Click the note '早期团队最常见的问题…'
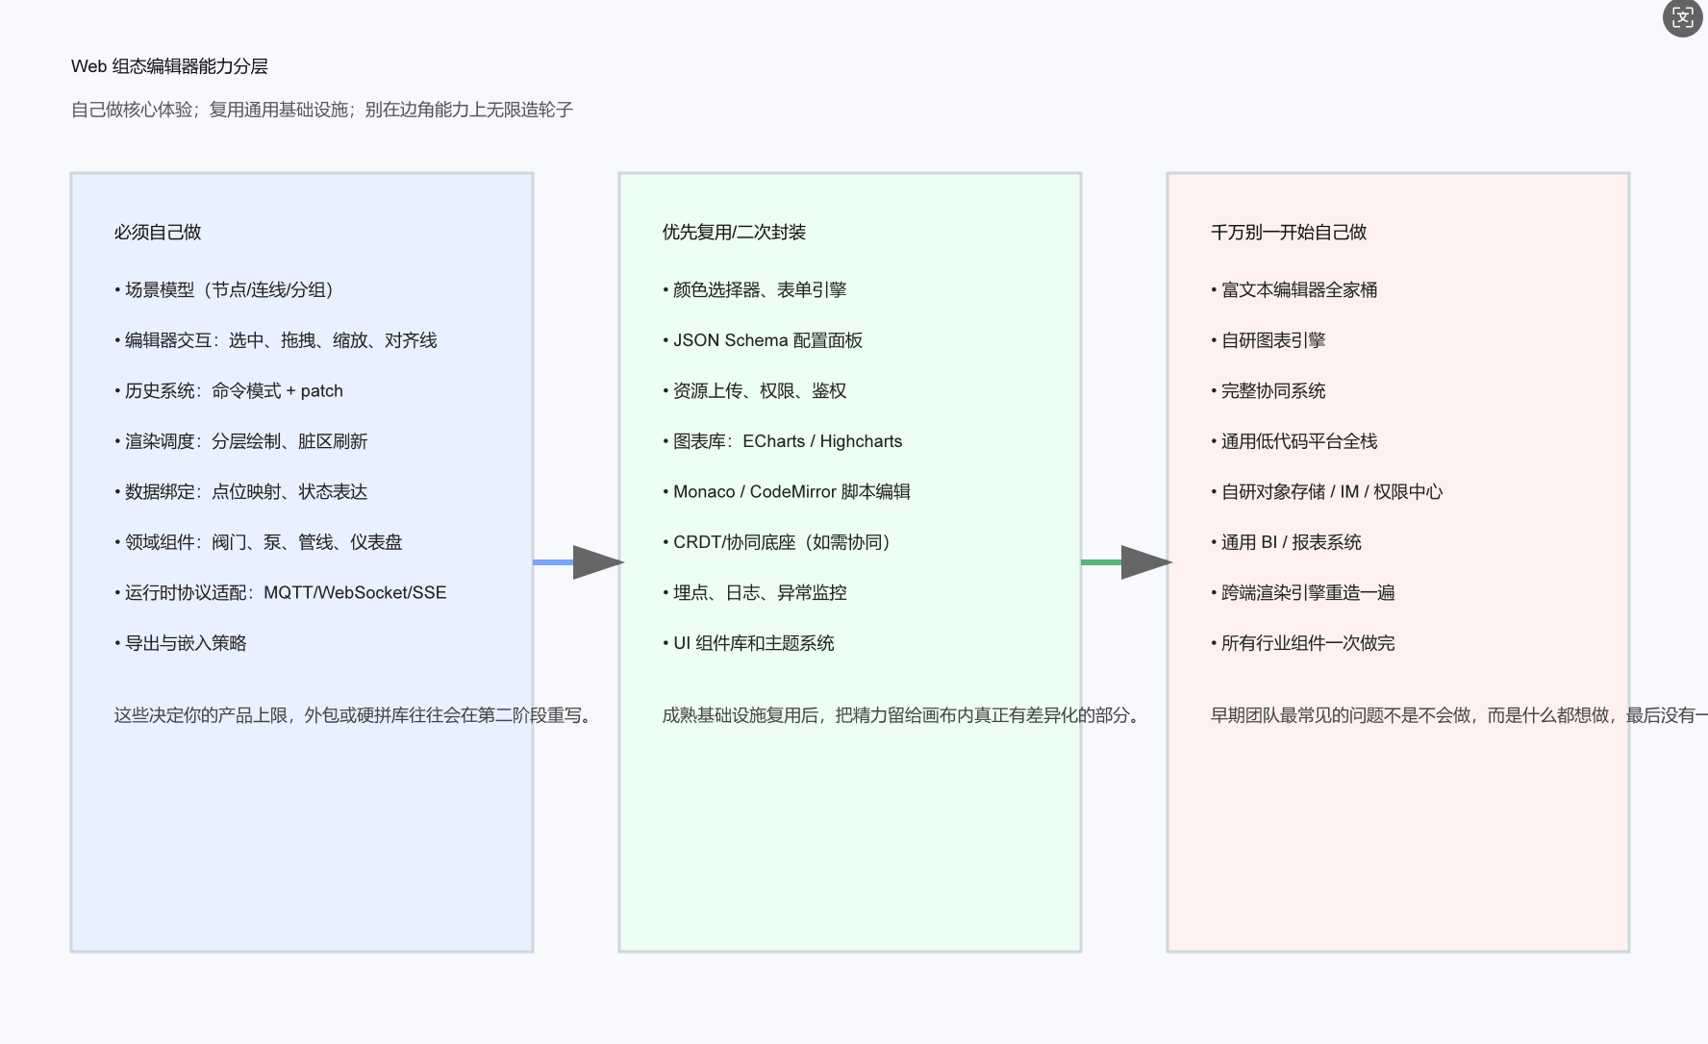This screenshot has height=1044, width=1708. (1459, 715)
